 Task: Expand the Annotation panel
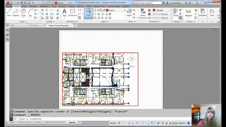[x=72, y=22]
